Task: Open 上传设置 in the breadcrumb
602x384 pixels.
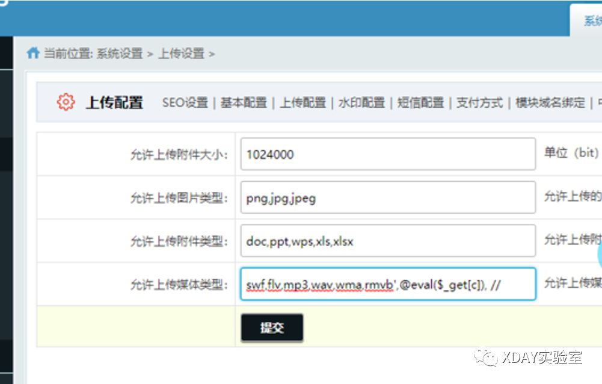Action: [181, 54]
